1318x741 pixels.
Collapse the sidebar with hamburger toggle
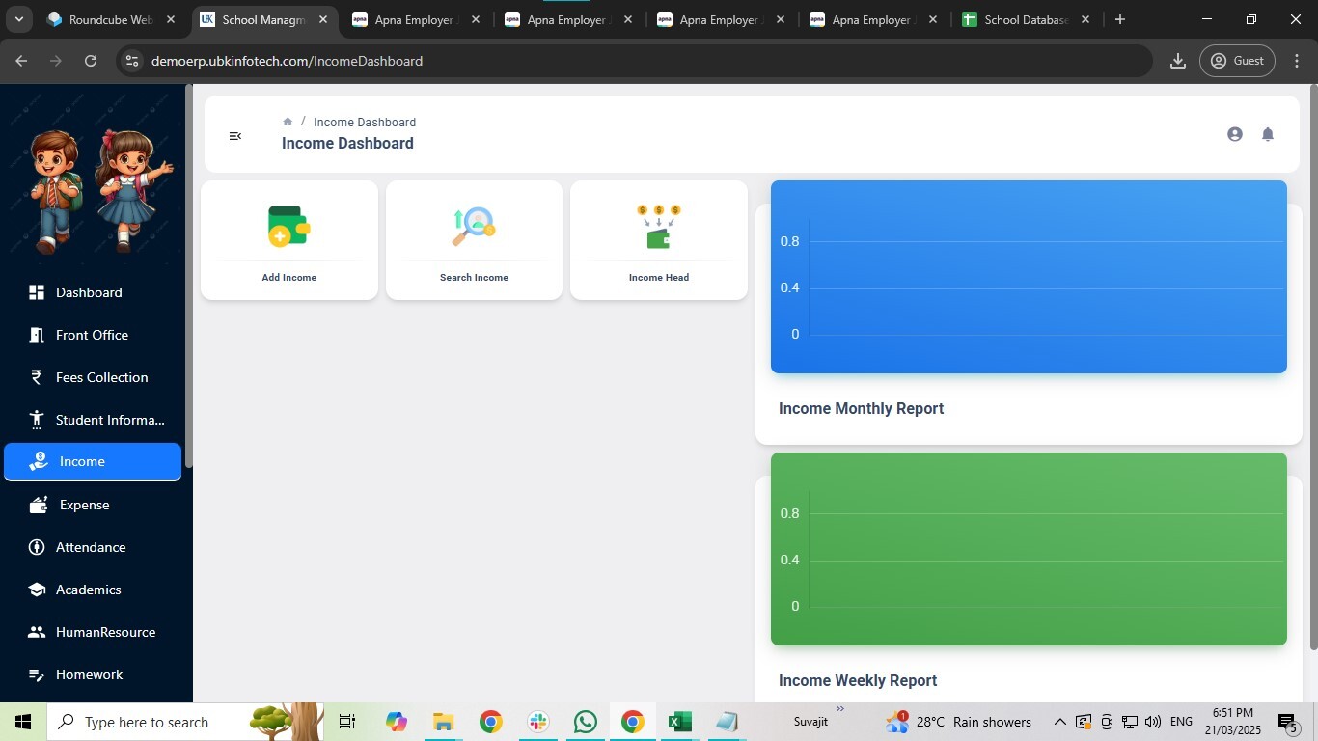click(234, 136)
